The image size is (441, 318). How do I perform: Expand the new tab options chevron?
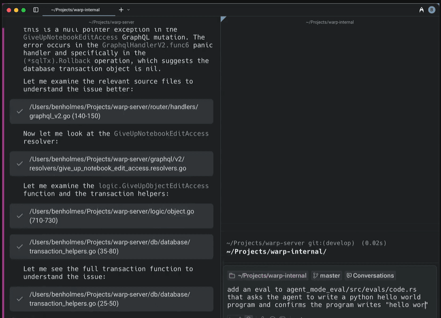129,10
